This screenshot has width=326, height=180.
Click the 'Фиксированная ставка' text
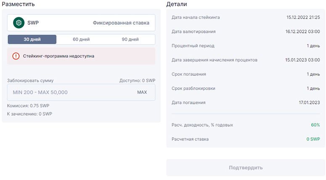coord(121,23)
